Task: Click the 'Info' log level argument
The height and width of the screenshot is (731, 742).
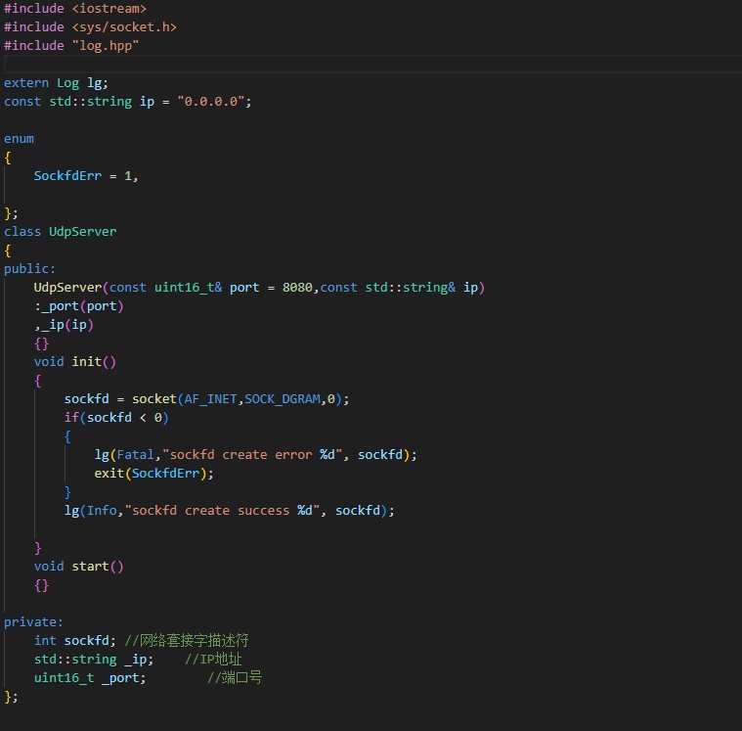Action: 102,510
